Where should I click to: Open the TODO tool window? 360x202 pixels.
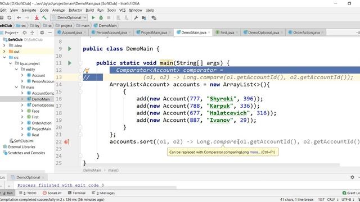[x=28, y=193]
